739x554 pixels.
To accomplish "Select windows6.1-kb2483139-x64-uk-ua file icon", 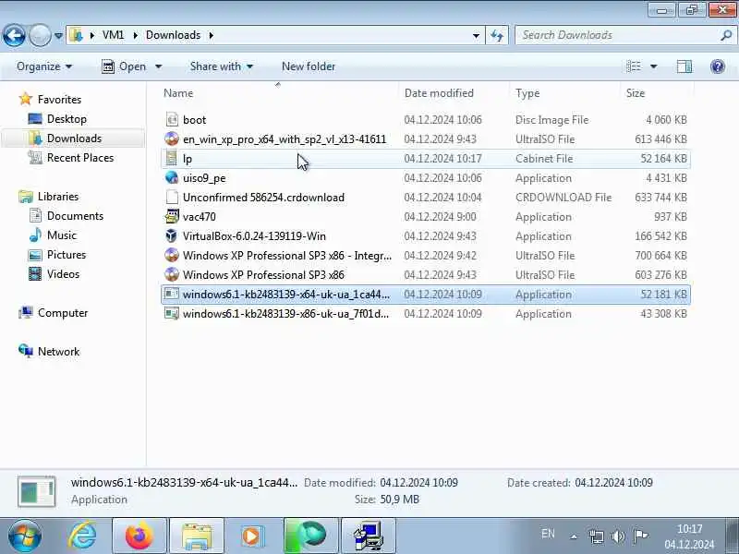I will [x=172, y=294].
